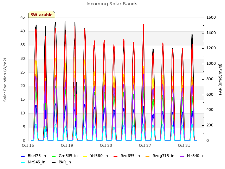Click the purple Nir840_in legend swatch

182,156
